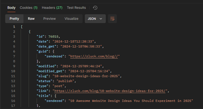Click line number 6 beside the guid object
This screenshot has height=109, width=203.
pos(14,51)
